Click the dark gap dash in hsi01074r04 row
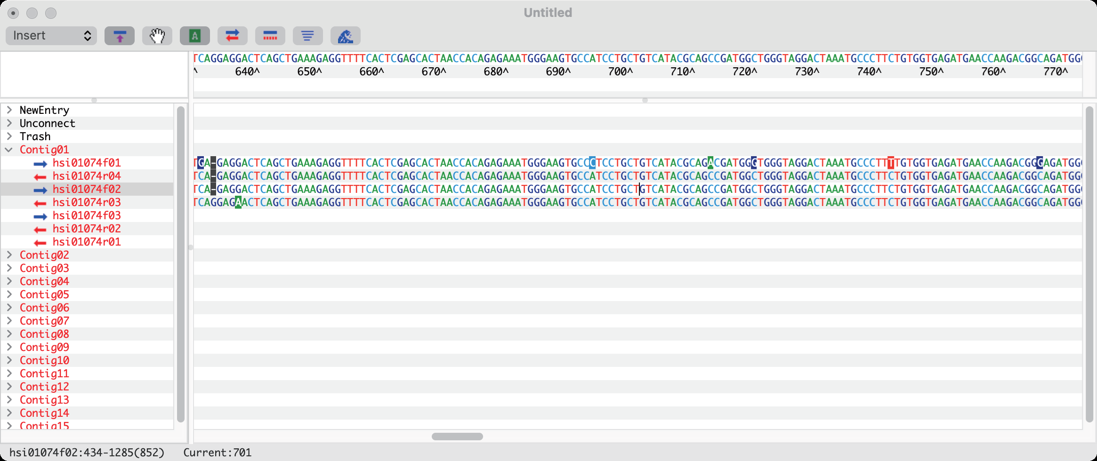The image size is (1097, 461). (213, 176)
